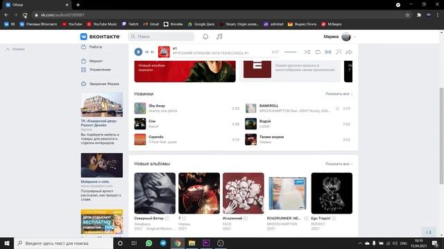
Task: Toggle broadcast to status icon in the player
Action: pyautogui.click(x=328, y=52)
